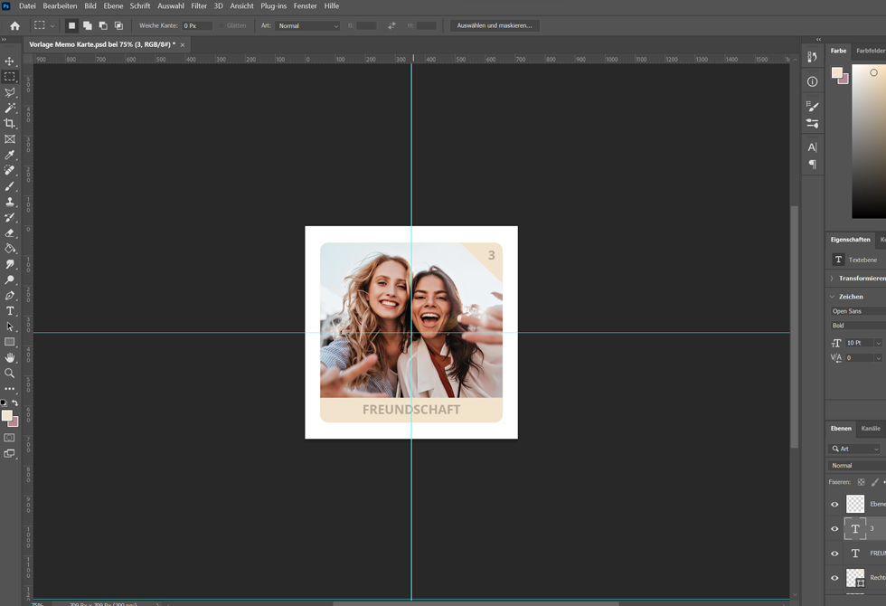Select the Dodge tool
This screenshot has width=886, height=606.
10,279
